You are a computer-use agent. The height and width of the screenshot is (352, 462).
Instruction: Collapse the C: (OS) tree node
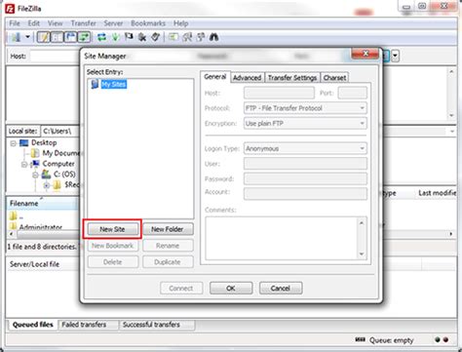35,175
